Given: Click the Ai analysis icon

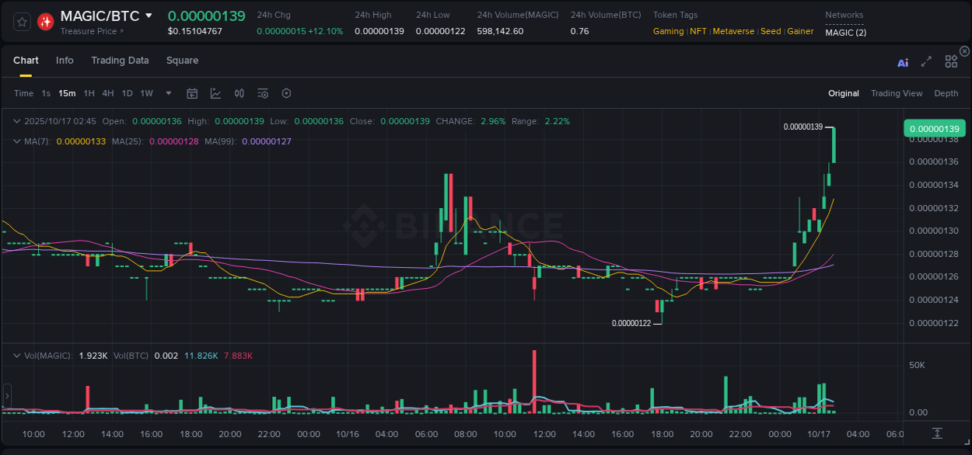Looking at the screenshot, I should coord(902,62).
